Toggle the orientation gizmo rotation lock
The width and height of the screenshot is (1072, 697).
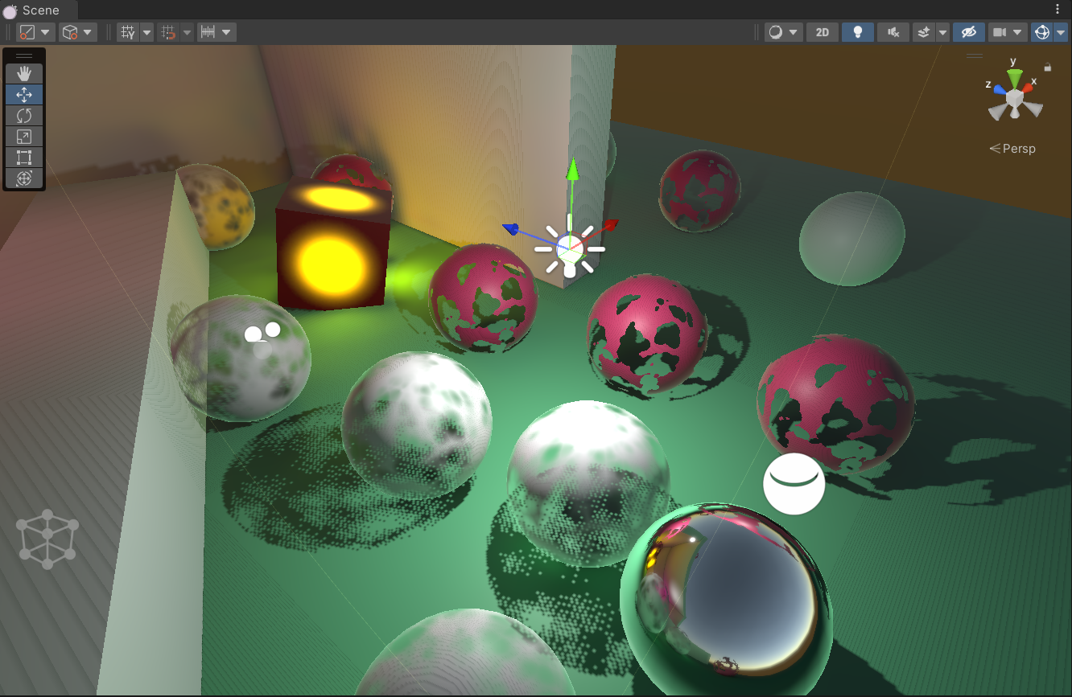pos(1047,68)
